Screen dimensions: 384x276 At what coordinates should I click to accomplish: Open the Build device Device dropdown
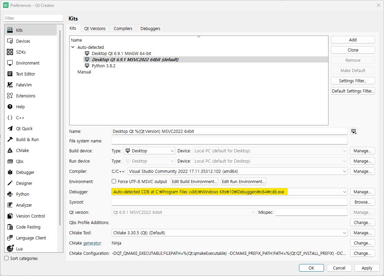[270, 151]
